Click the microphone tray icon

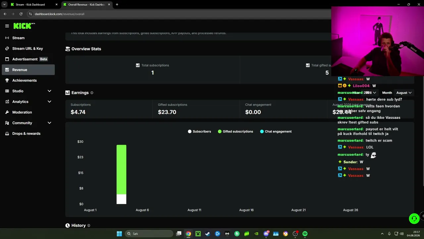389,234
